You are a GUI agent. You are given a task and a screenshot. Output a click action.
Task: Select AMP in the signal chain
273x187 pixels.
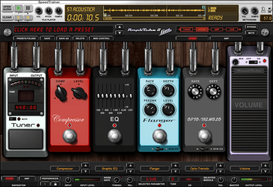[217, 30]
